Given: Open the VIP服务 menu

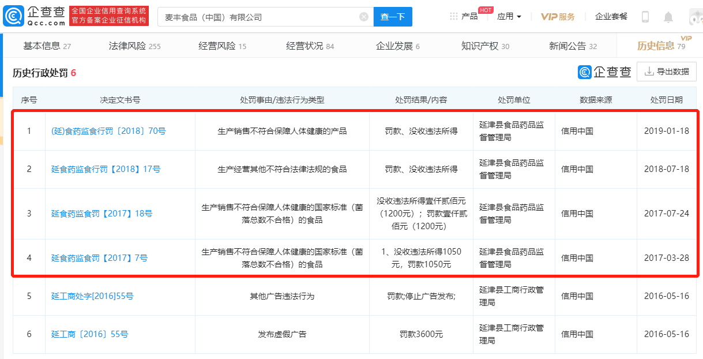Looking at the screenshot, I should click(558, 17).
